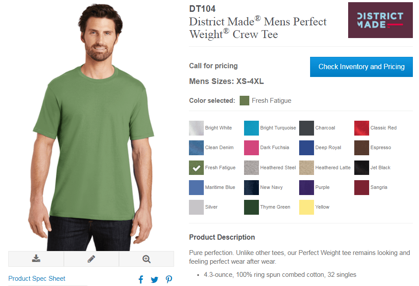This screenshot has height=286, width=419.
Task: Share on Facebook icon
Action: (141, 279)
